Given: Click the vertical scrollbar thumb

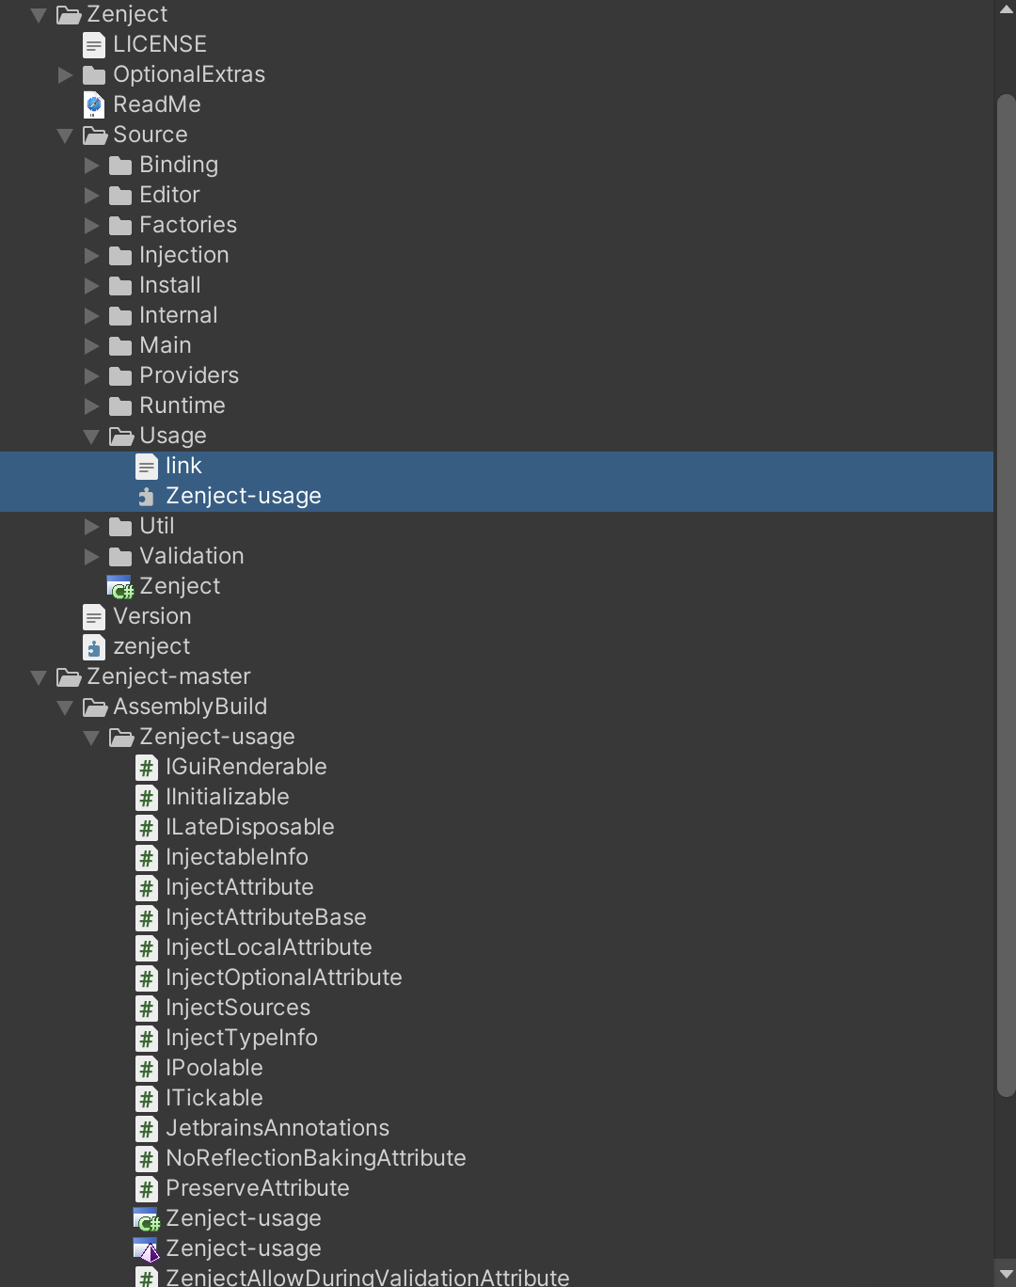Looking at the screenshot, I should click(1007, 596).
